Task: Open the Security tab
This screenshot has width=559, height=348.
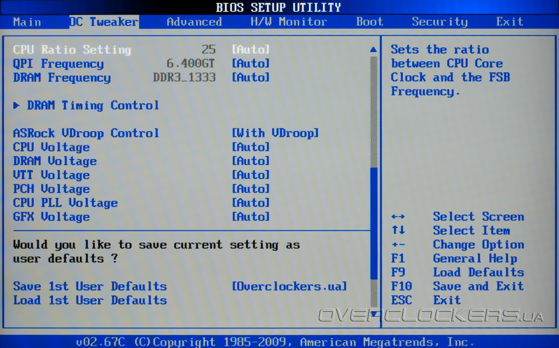Action: pyautogui.click(x=440, y=22)
